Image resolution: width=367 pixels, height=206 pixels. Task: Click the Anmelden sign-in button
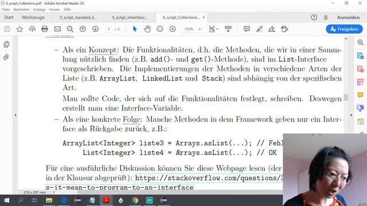[348, 18]
